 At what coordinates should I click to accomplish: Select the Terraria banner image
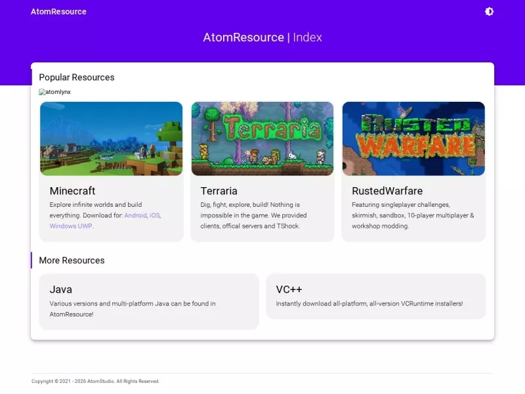pos(262,139)
